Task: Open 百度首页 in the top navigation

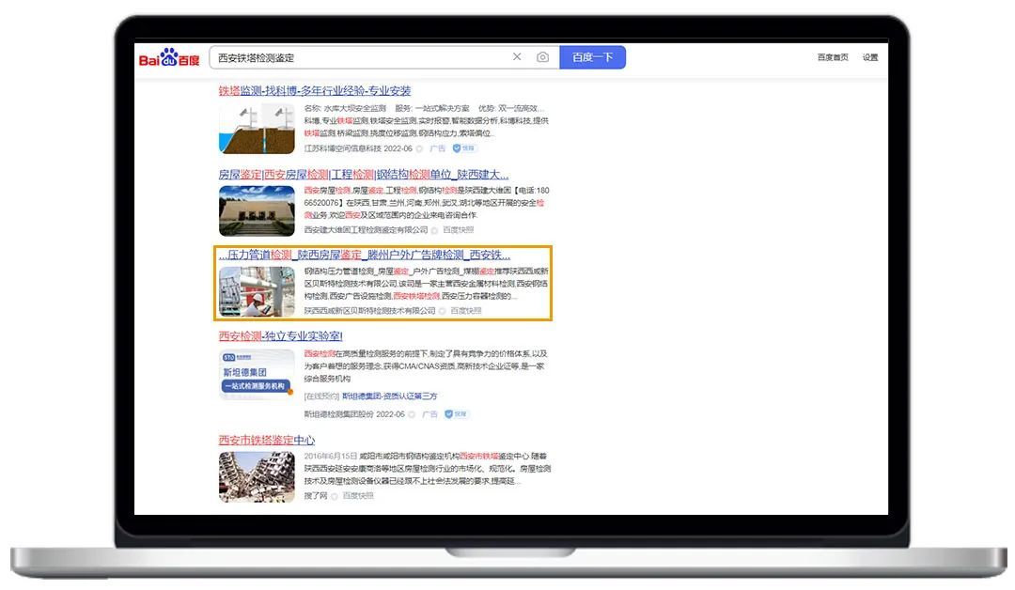Action: point(832,57)
